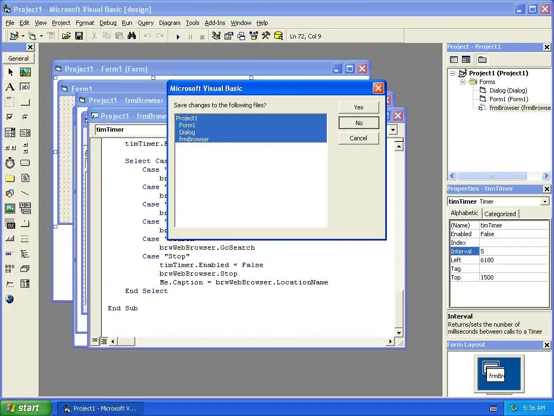Click the Project1 taskbar button
The width and height of the screenshot is (554, 416).
tap(101, 408)
